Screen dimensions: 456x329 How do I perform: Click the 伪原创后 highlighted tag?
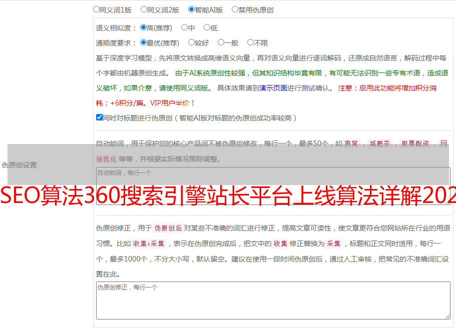tap(168, 228)
